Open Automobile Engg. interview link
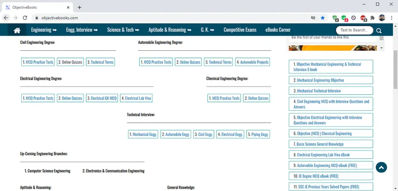The width and height of the screenshot is (398, 191). coord(176,135)
